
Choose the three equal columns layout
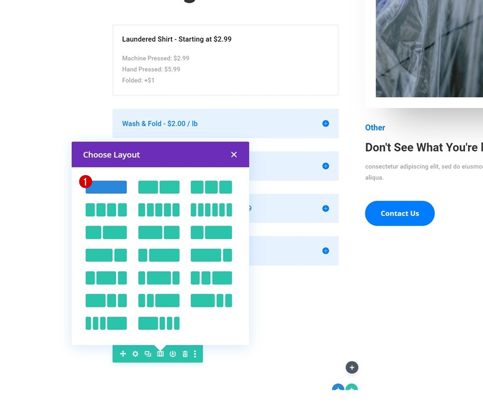pyautogui.click(x=211, y=187)
